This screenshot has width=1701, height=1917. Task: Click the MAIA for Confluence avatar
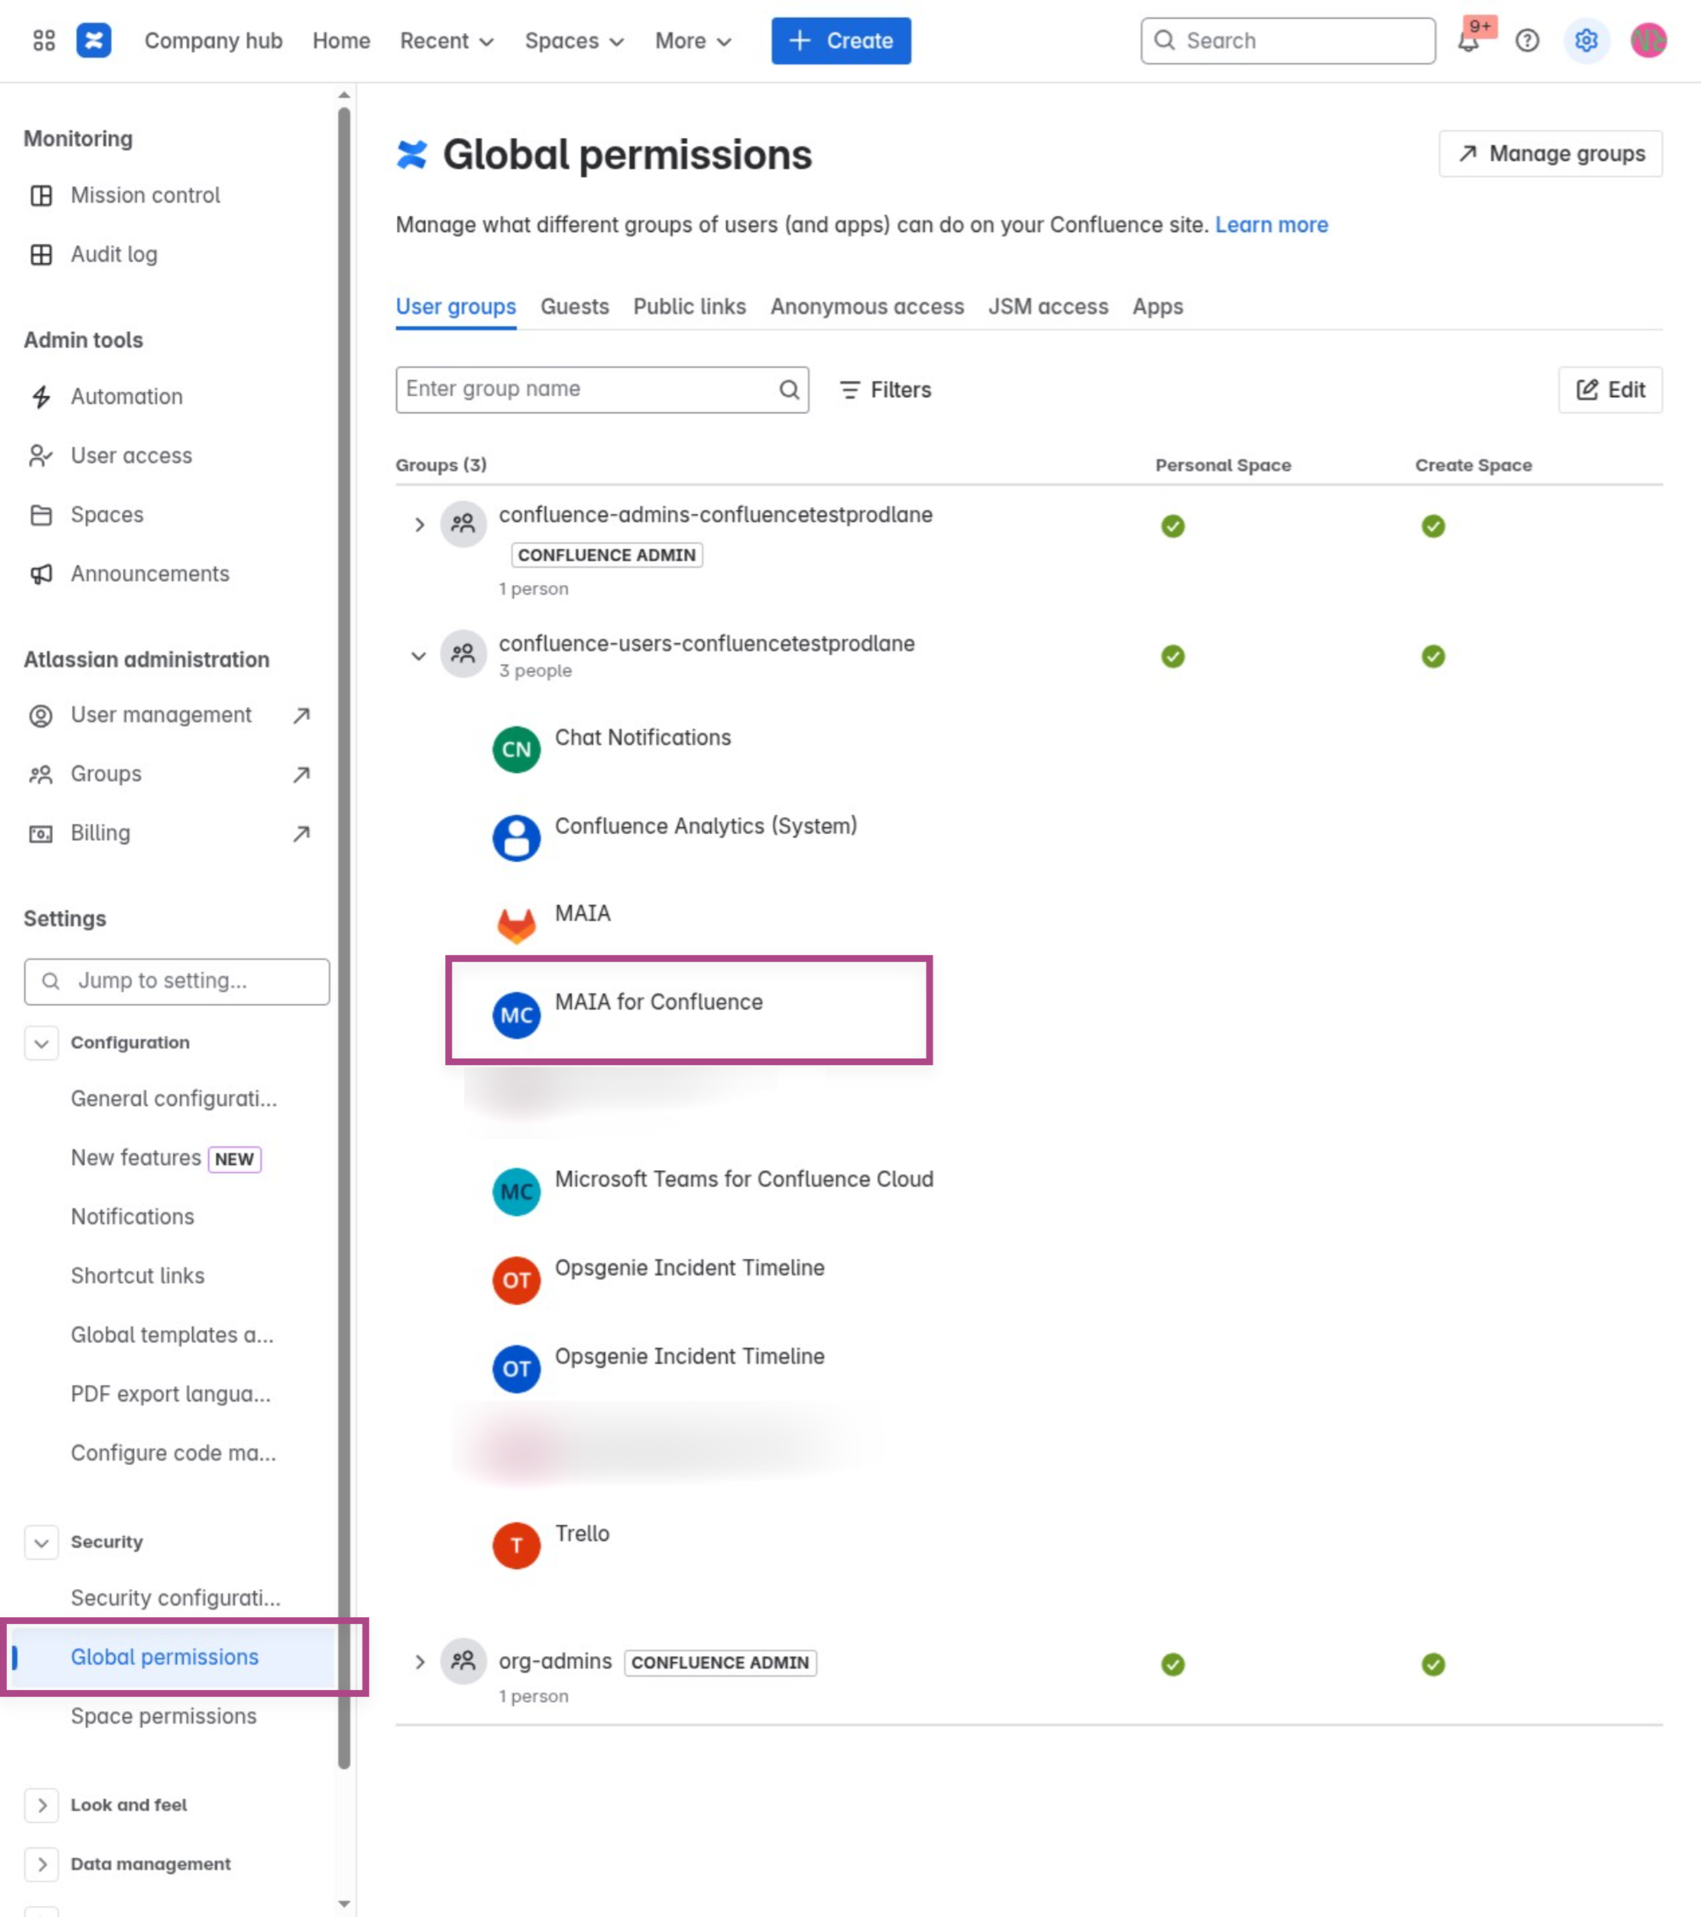click(x=517, y=1015)
